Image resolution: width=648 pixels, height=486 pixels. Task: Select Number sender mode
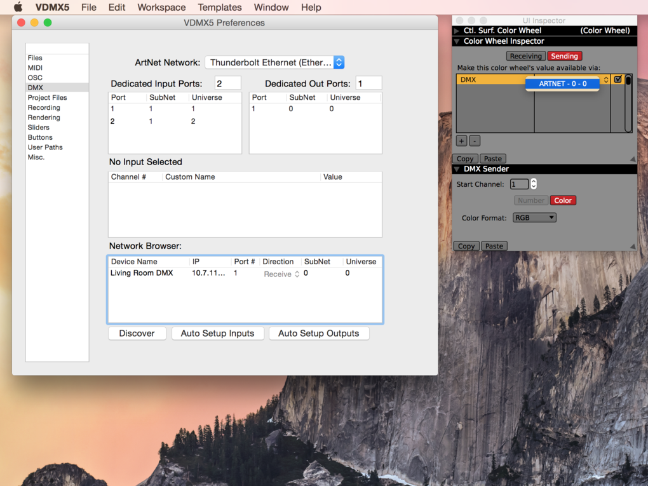click(x=531, y=200)
